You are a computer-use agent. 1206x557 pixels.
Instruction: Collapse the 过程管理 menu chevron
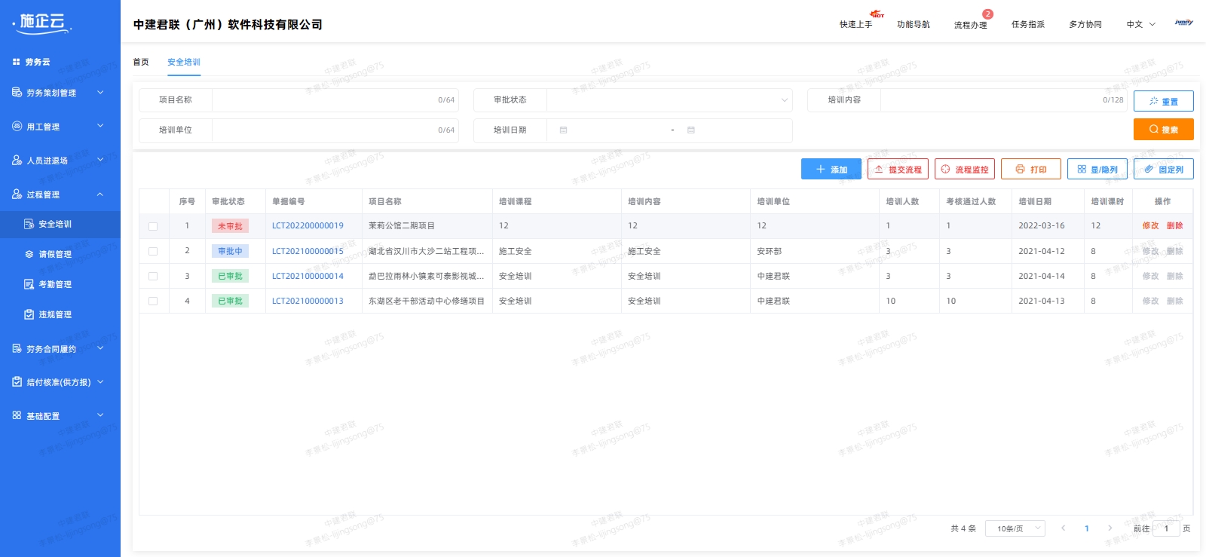(100, 194)
